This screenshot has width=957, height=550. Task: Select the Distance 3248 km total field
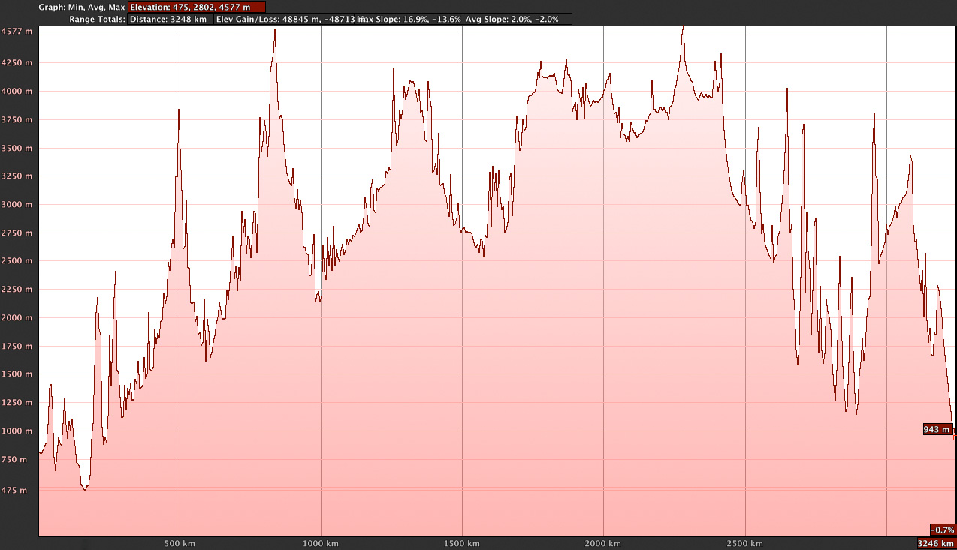169,19
